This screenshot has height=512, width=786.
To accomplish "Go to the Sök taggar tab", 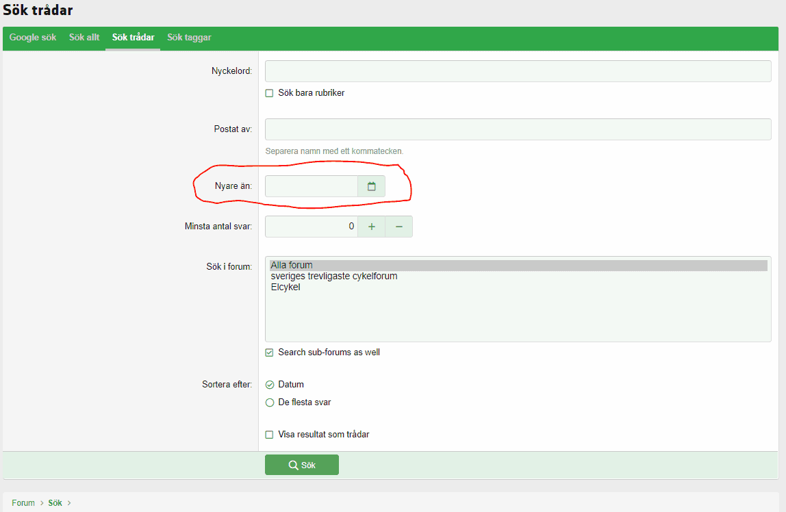I will click(x=189, y=38).
